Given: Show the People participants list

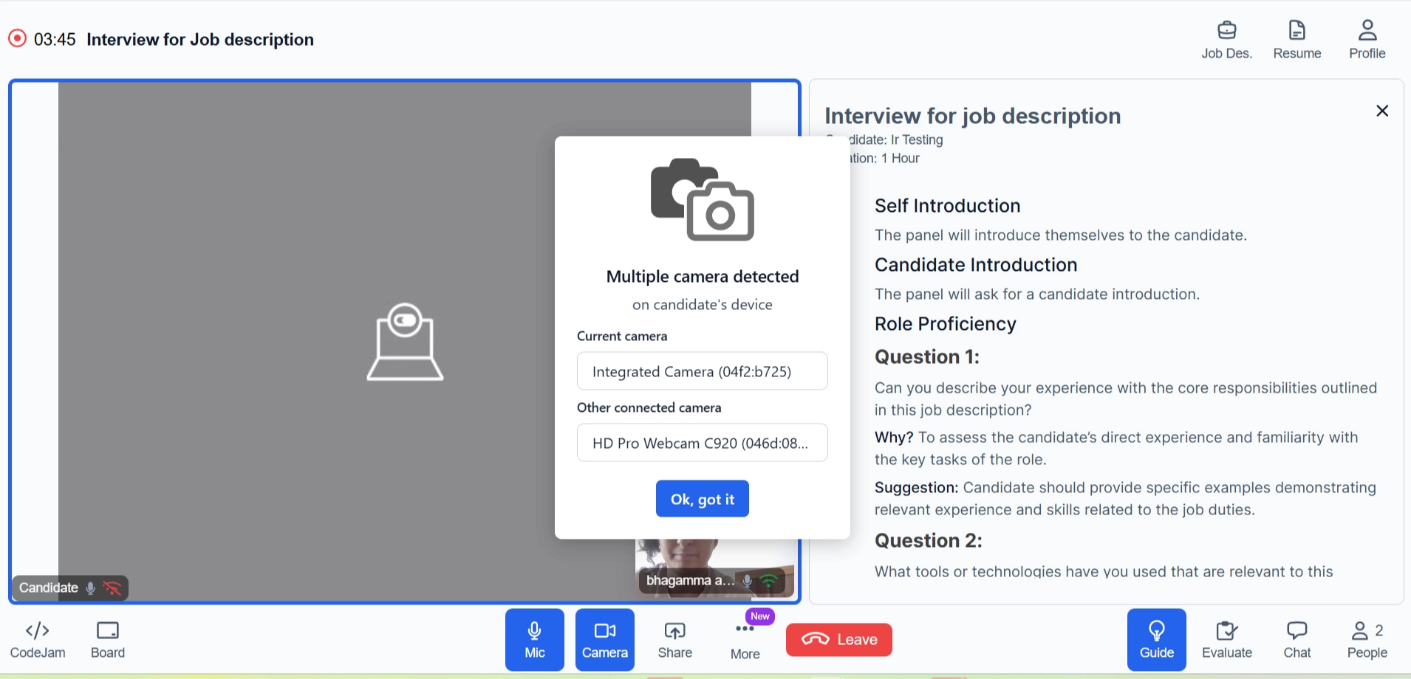Looking at the screenshot, I should [x=1367, y=640].
